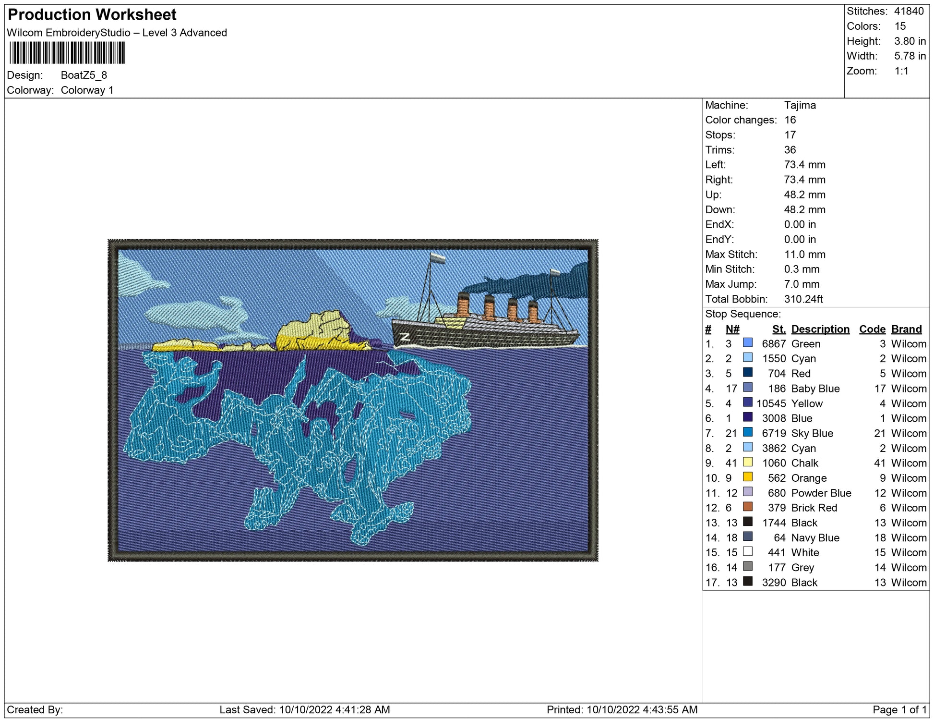This screenshot has height=719, width=934.
Task: Click the design name BoatZ5_8
Action: 84,75
